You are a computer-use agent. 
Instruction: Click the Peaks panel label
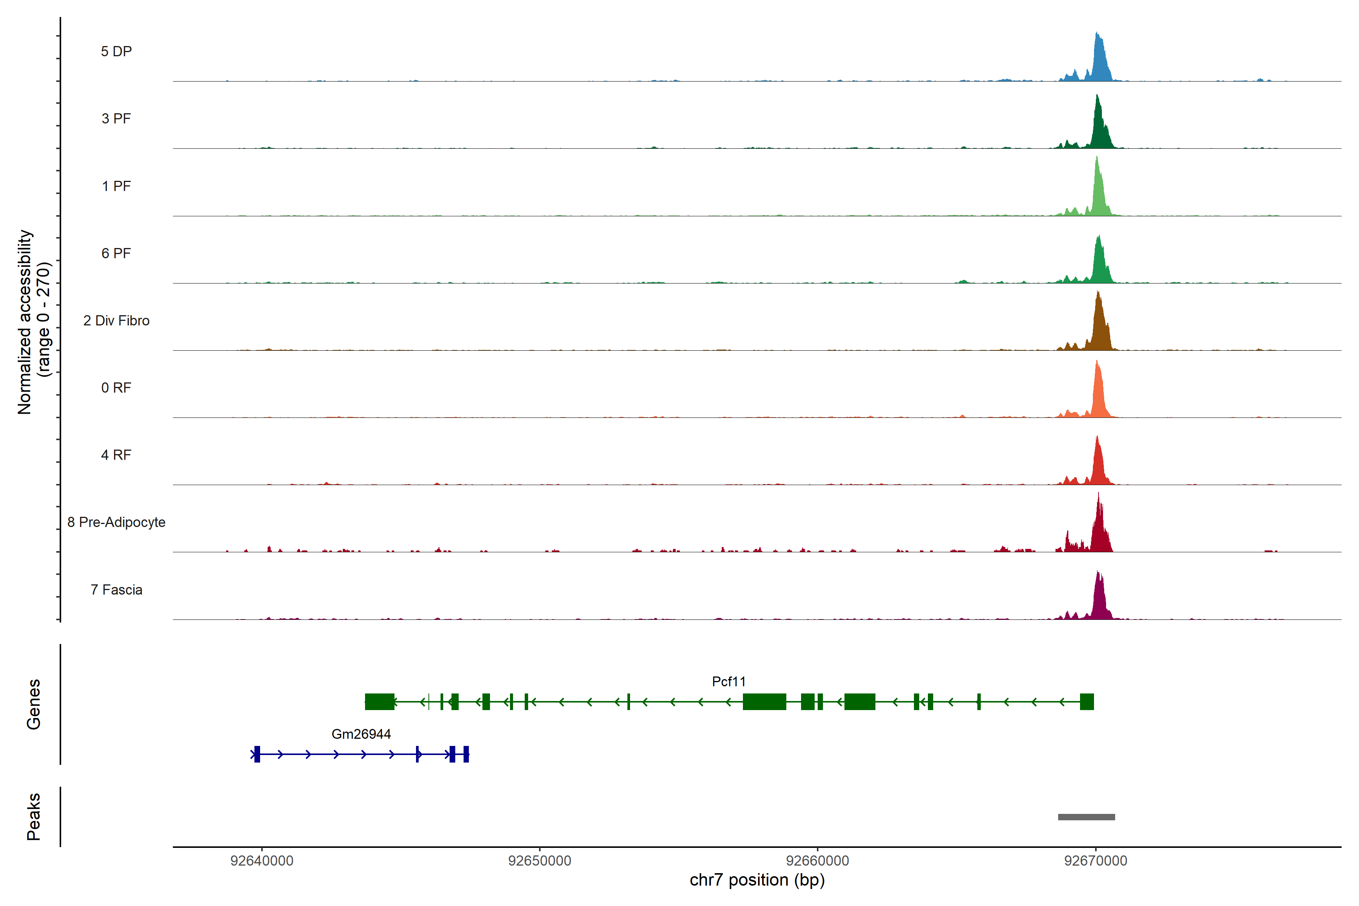(34, 817)
